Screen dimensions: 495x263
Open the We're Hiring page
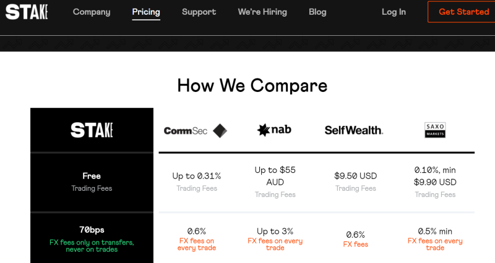pos(262,12)
